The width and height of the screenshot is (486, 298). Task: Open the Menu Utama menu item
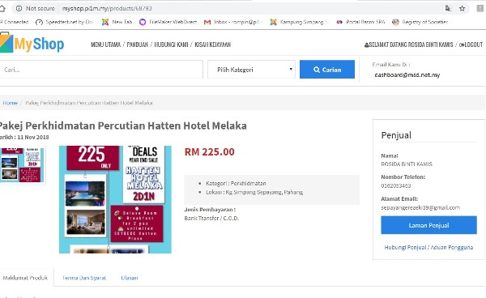click(x=105, y=45)
